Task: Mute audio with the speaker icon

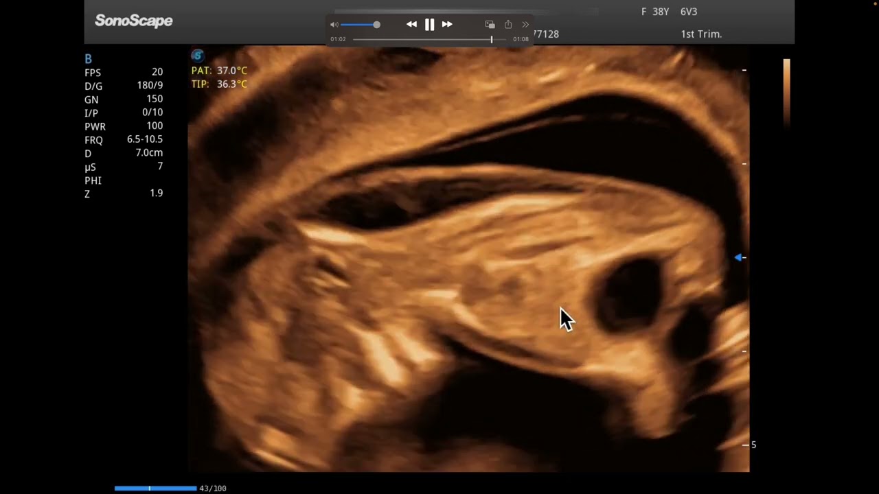Action: coord(334,25)
